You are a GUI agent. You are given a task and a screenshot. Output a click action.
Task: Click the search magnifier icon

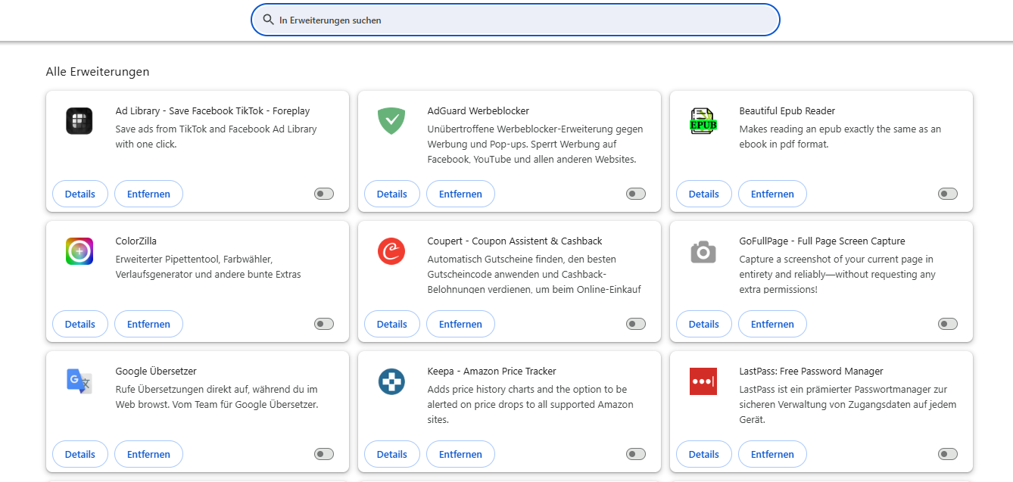268,20
